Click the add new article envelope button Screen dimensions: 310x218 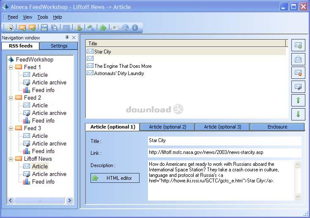coord(298,45)
